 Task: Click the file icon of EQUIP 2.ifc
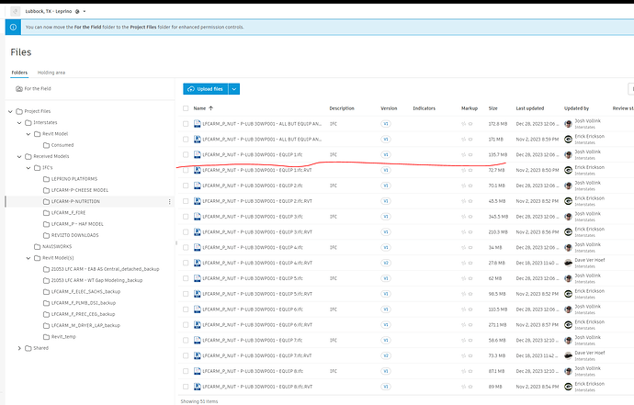coord(198,186)
